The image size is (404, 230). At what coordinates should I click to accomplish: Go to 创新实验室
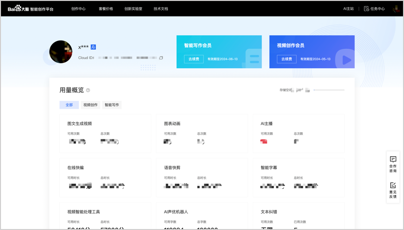pos(133,9)
